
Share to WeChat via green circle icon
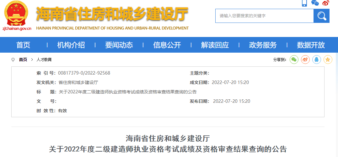(294, 60)
